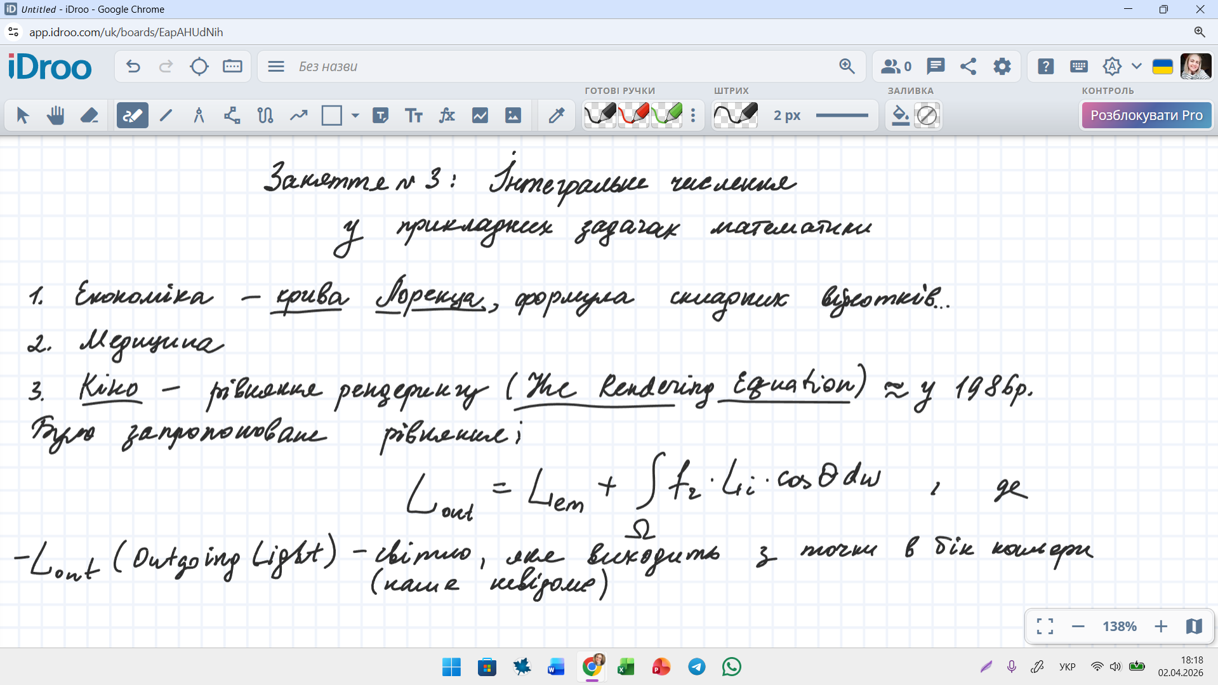Image resolution: width=1218 pixels, height=685 pixels.
Task: Select the red ready pen swatch
Action: (633, 116)
